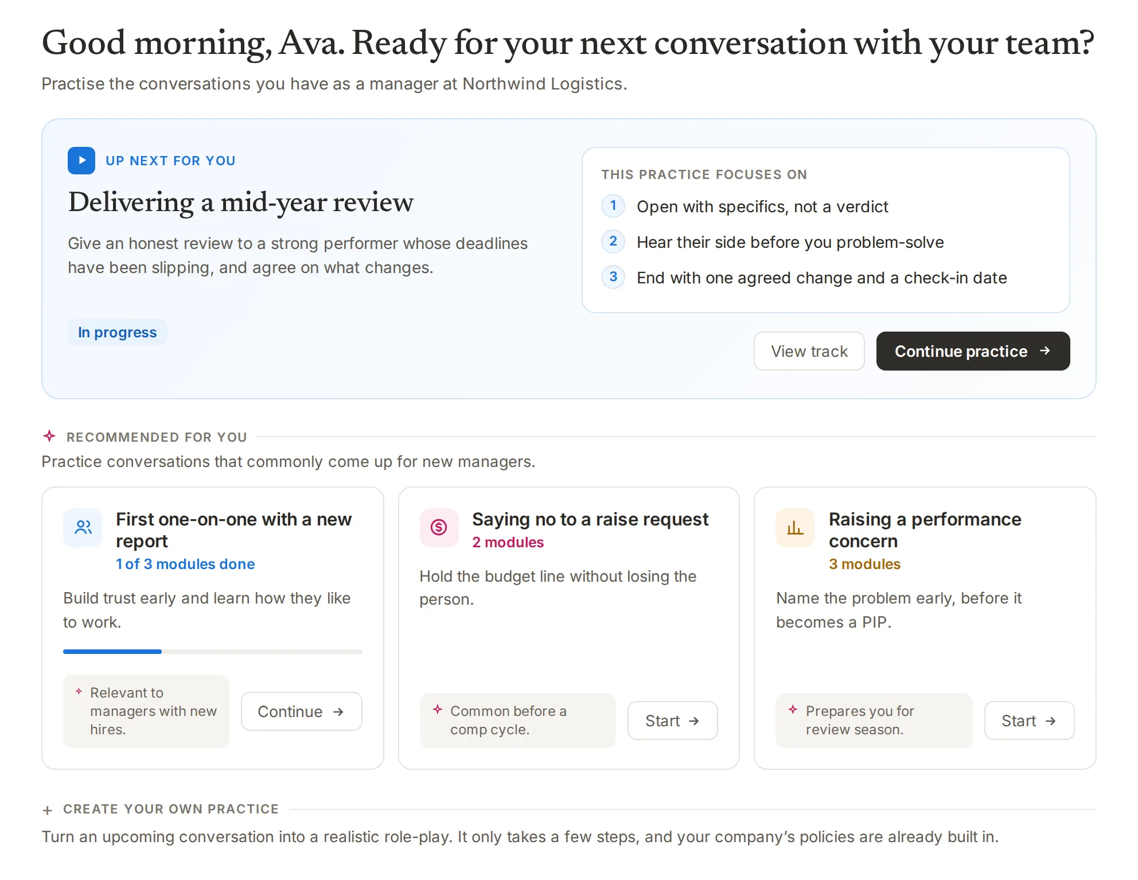
Task: Continue the First one-on-one practice
Action: 301,711
